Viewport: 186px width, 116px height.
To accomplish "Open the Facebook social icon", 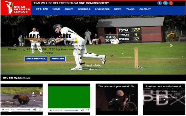I will (160, 3).
